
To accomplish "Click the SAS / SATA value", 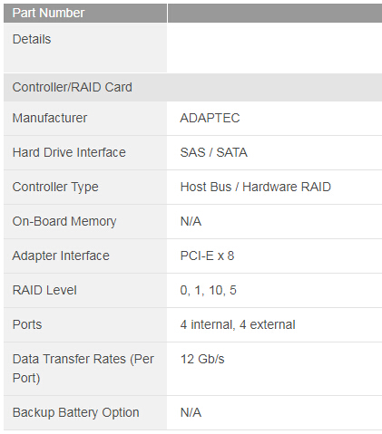I will (214, 152).
